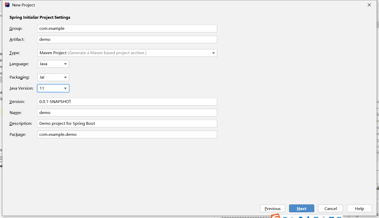Image resolution: width=379 pixels, height=218 pixels.
Task: Click the Group input field
Action: (x=127, y=29)
